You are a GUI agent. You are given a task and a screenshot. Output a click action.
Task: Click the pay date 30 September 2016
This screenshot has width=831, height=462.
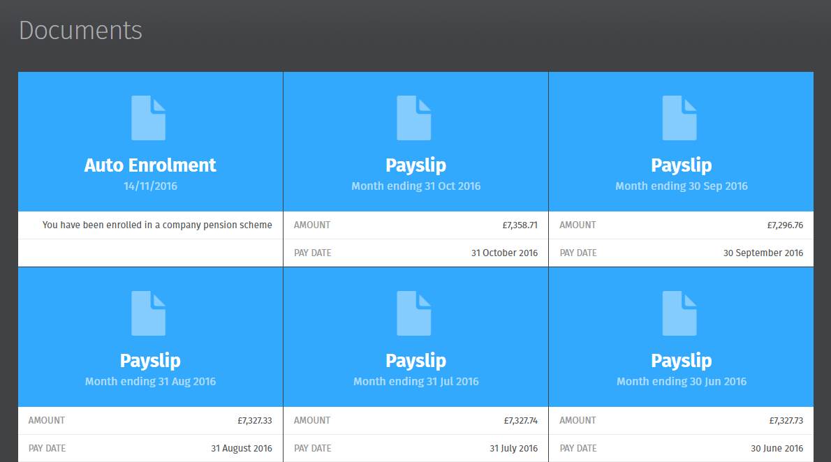[x=763, y=253]
